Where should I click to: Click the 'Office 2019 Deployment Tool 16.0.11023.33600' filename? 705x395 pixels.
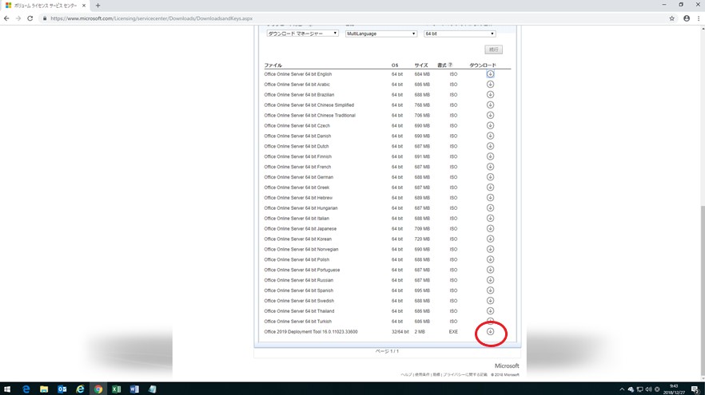pyautogui.click(x=311, y=332)
